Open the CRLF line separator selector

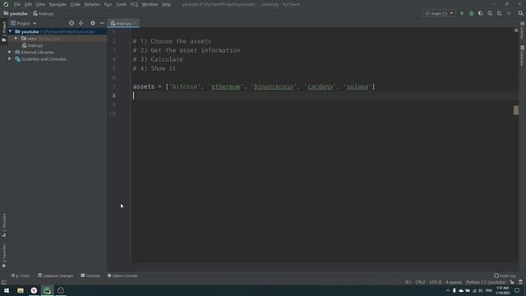click(x=420, y=282)
